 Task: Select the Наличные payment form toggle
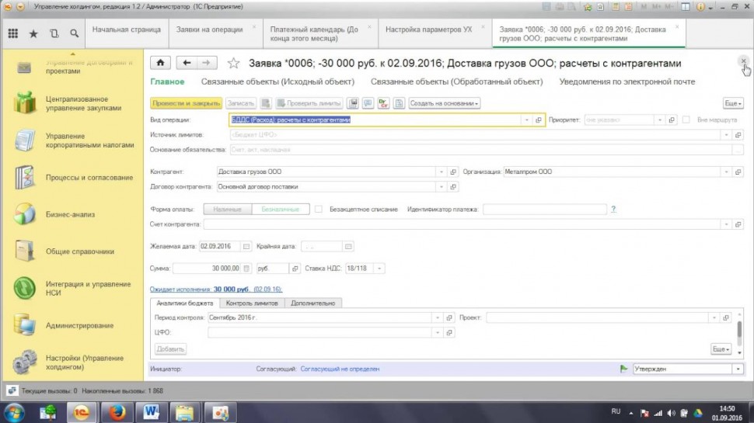[228, 210]
